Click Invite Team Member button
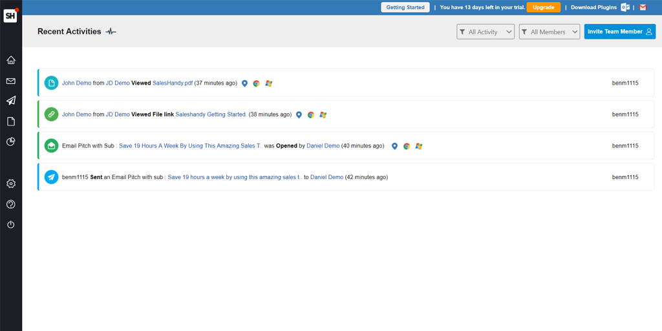 click(620, 32)
